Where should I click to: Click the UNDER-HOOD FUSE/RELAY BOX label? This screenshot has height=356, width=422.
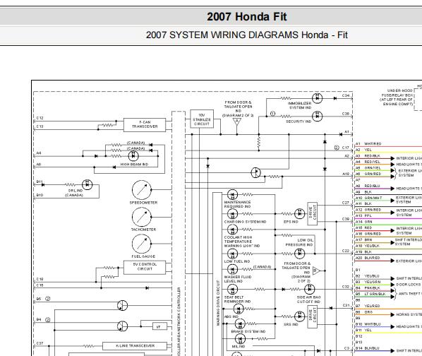pyautogui.click(x=396, y=97)
